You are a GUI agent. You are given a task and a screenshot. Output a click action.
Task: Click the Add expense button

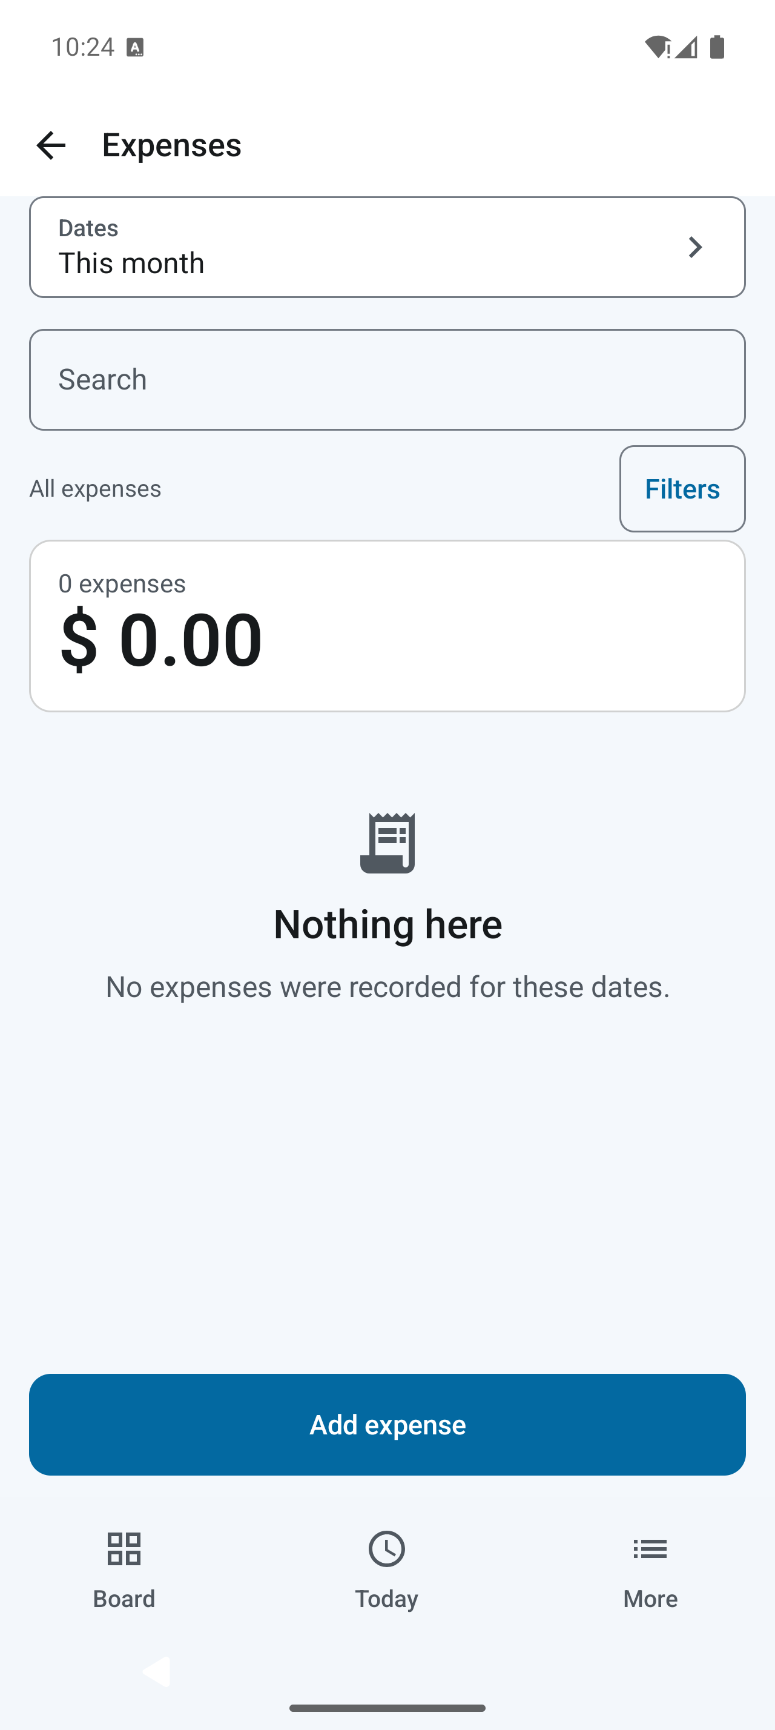coord(387,1425)
